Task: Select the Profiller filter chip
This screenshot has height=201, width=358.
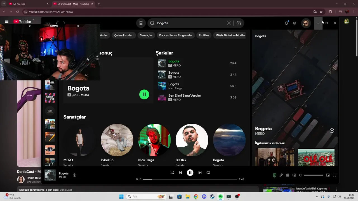Action: tap(204, 35)
